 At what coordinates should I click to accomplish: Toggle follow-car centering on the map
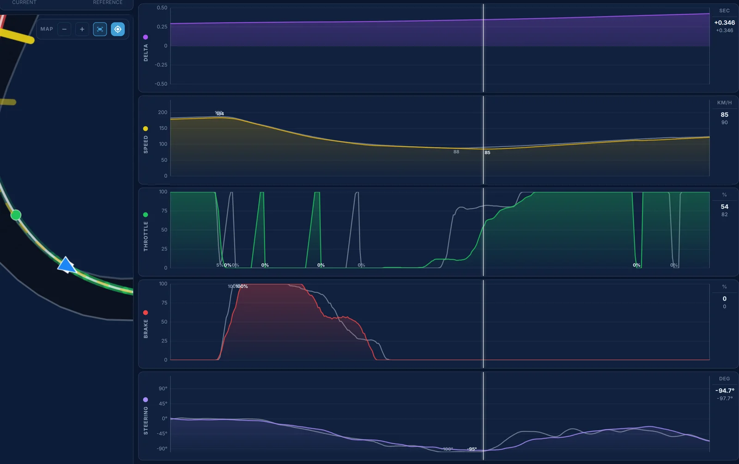coord(118,29)
